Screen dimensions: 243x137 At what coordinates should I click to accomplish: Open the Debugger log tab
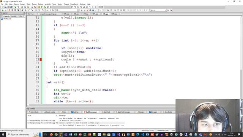[x=154, y=112]
